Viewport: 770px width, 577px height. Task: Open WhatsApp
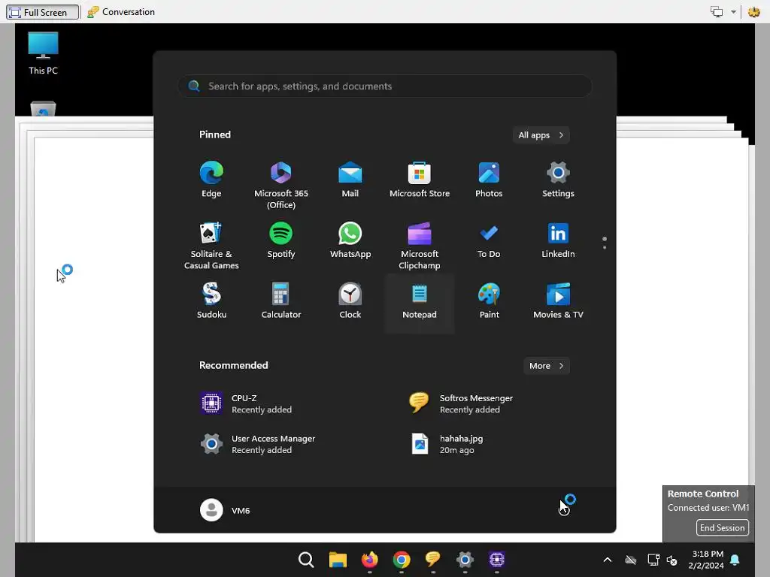pyautogui.click(x=350, y=240)
